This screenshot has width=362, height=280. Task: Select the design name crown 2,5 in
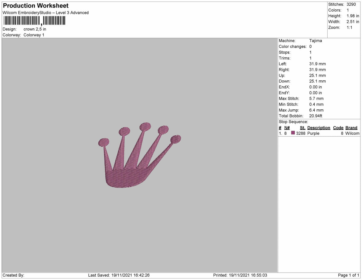[34, 29]
